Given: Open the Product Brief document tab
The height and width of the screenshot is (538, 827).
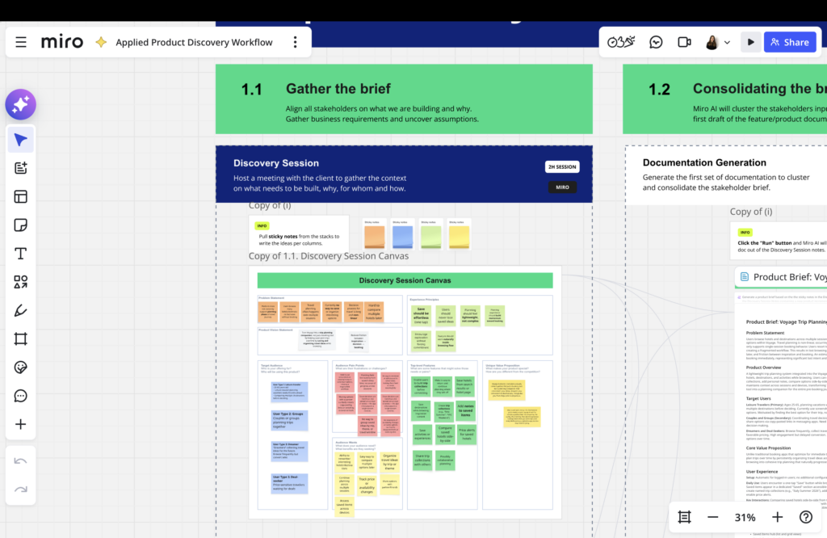Looking at the screenshot, I should 782,277.
